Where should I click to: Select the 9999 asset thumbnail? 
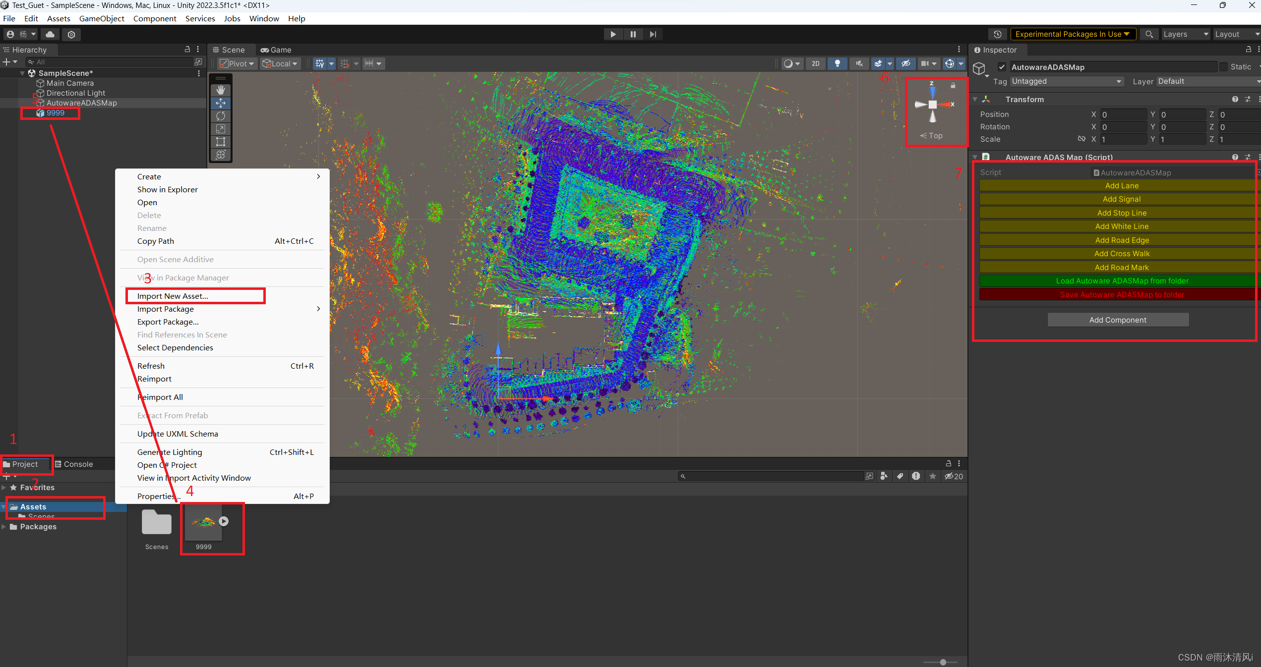tap(204, 523)
